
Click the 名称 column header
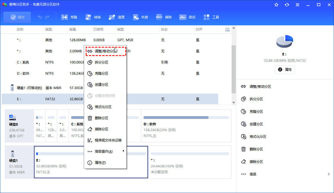click(20, 30)
